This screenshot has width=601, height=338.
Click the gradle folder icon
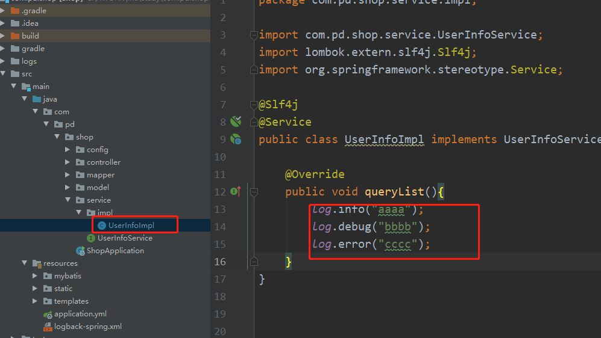[x=15, y=49]
